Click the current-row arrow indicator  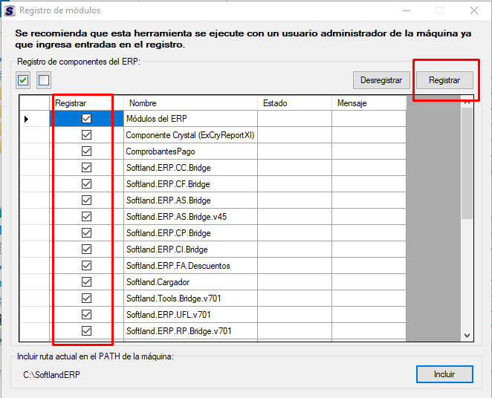(26, 119)
